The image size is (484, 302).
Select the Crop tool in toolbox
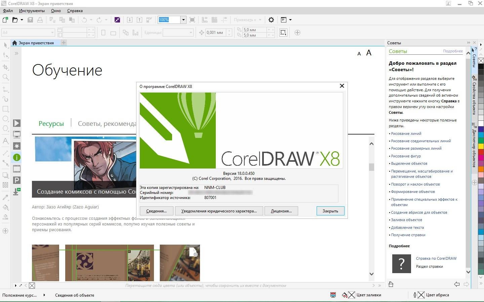[x=5, y=67]
